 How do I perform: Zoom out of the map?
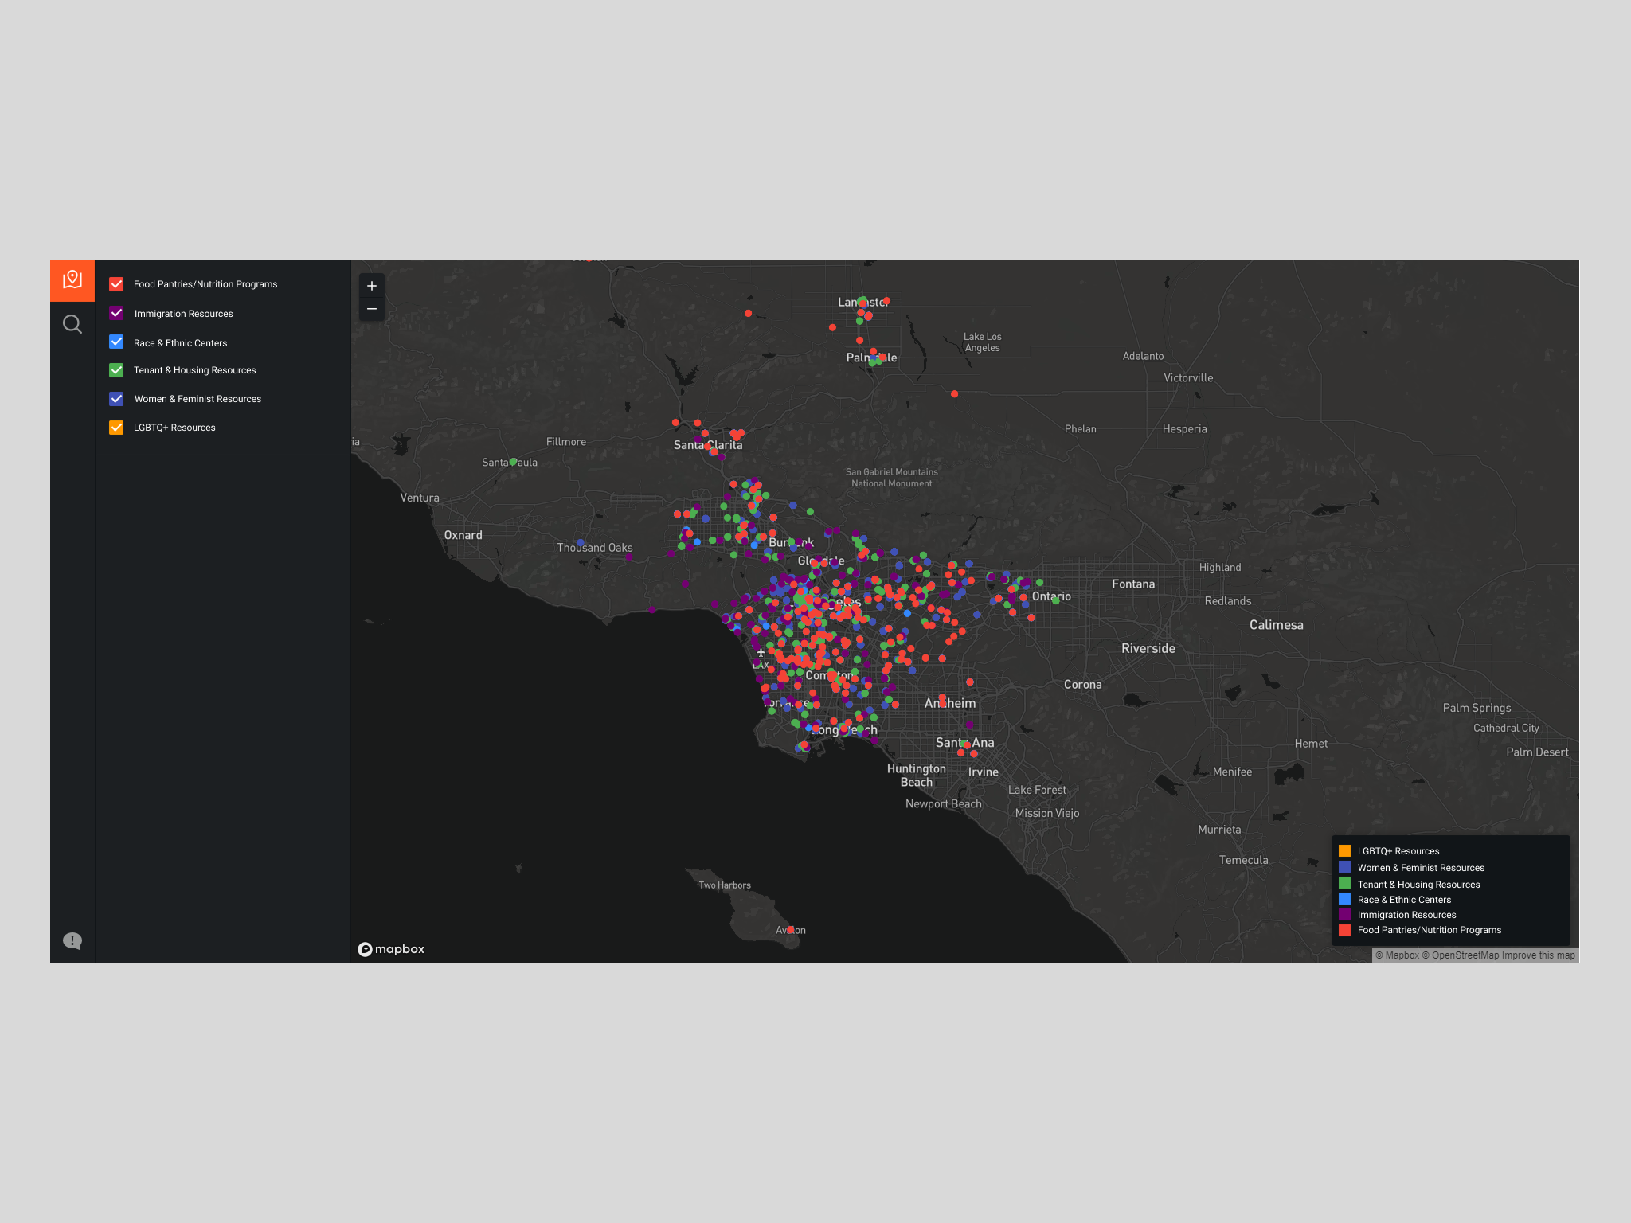372,309
